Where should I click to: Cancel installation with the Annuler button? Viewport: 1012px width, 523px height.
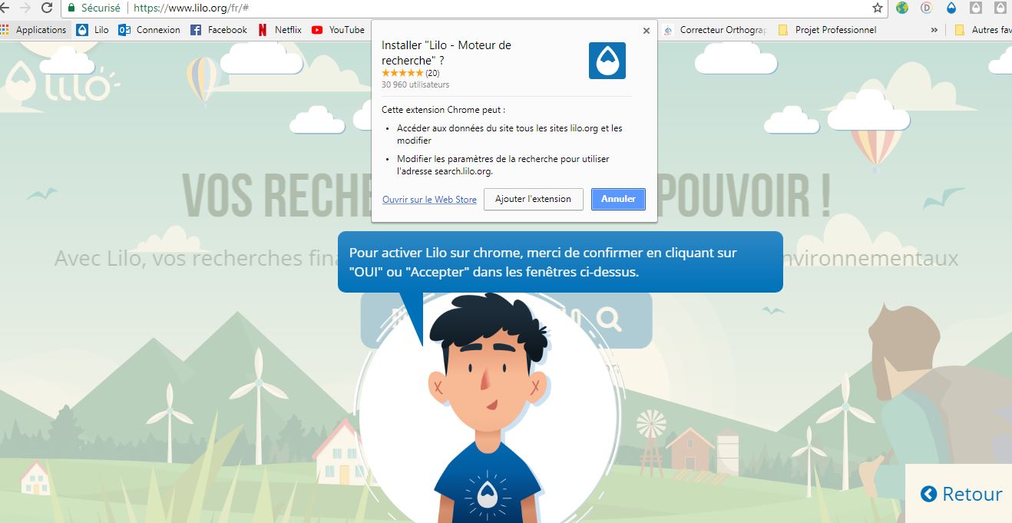pos(618,199)
